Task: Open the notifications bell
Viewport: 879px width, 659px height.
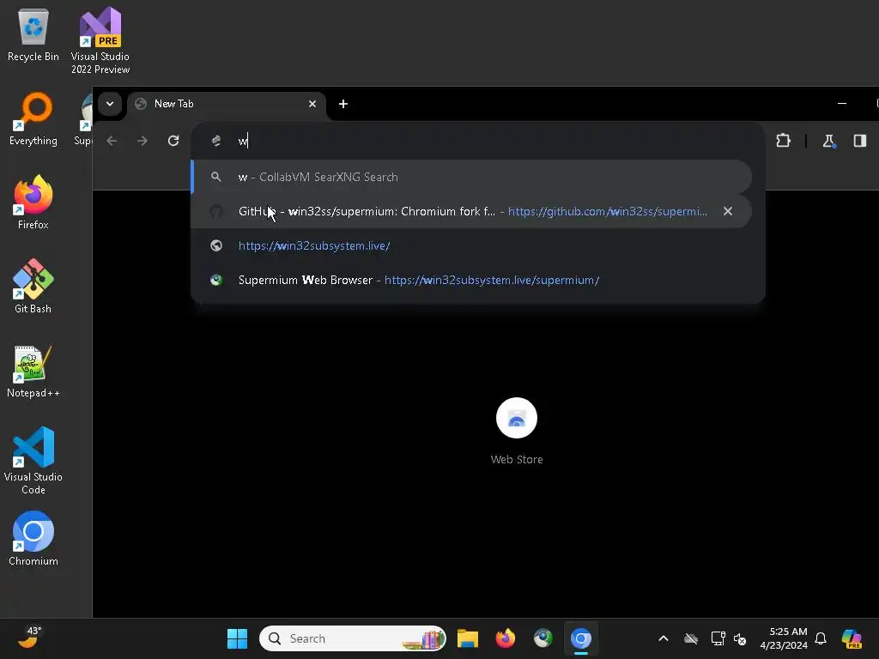Action: [x=821, y=638]
